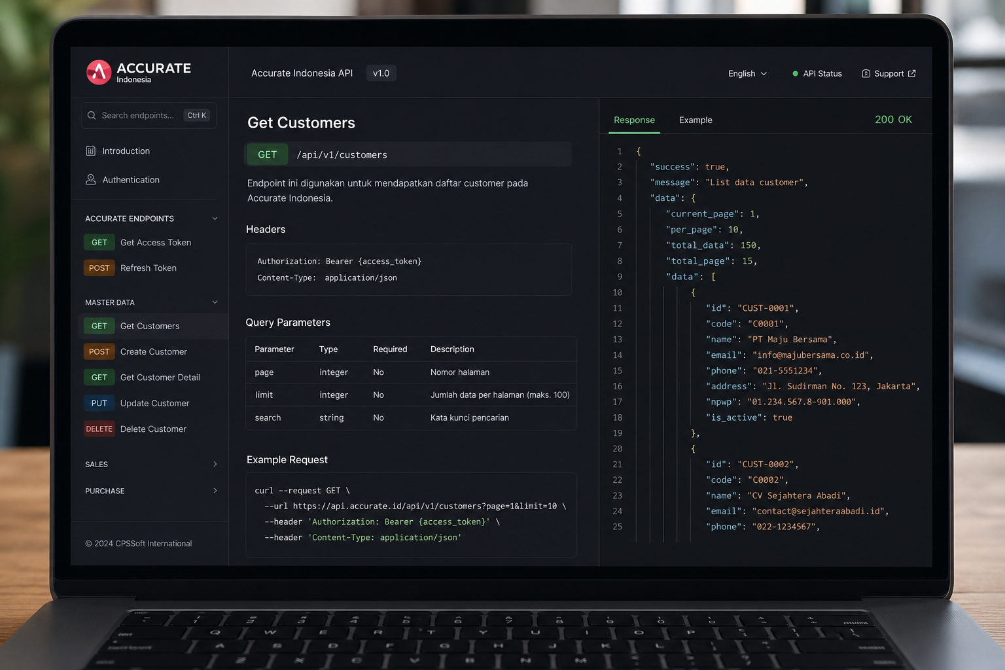
Task: Open the Support link
Action: coord(889,74)
